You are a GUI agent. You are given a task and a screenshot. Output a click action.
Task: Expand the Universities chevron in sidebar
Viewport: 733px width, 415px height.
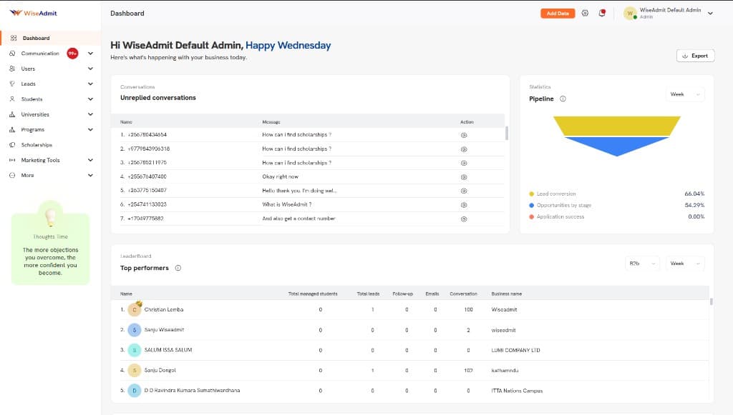coord(90,114)
